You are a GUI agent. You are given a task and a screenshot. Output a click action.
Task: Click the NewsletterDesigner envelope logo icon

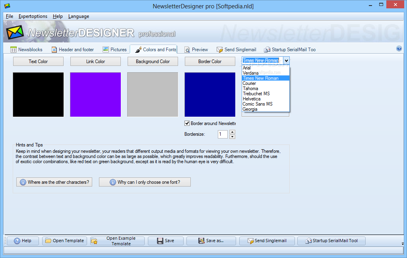coord(15,32)
